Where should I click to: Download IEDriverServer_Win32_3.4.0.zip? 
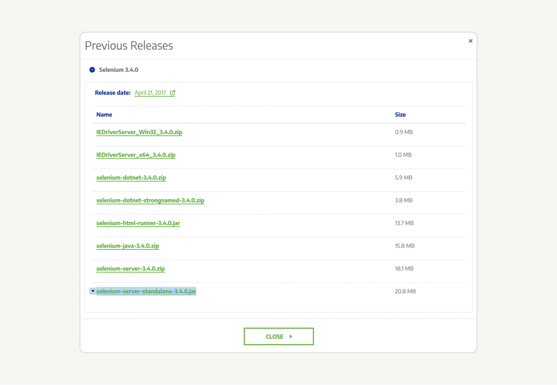click(x=139, y=132)
